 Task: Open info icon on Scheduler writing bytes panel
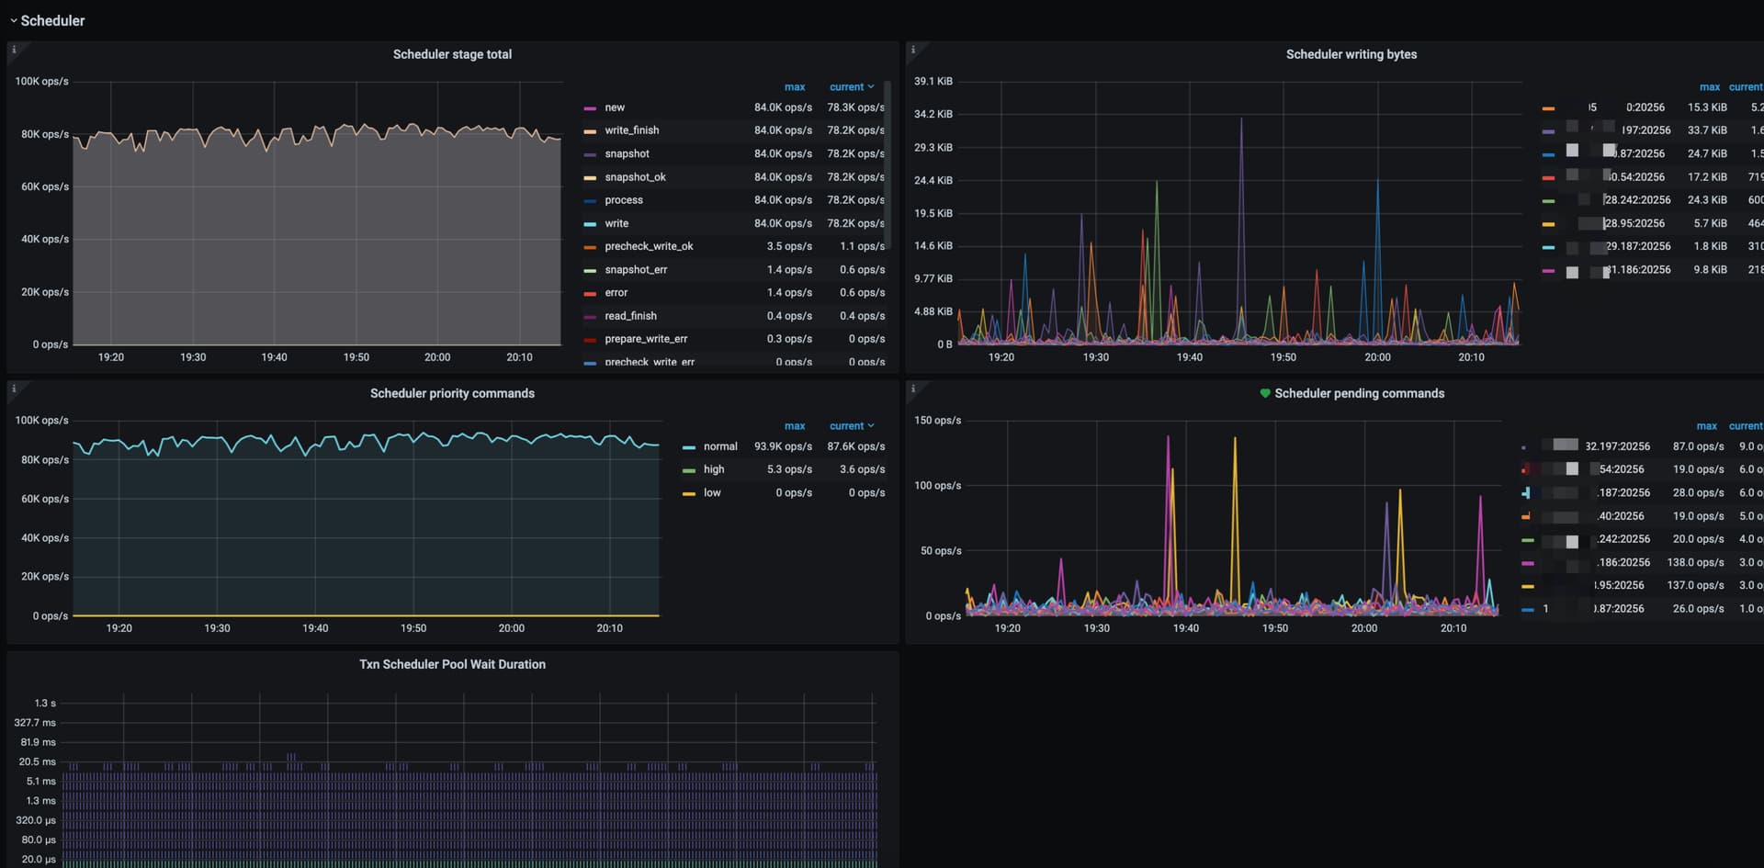[912, 50]
